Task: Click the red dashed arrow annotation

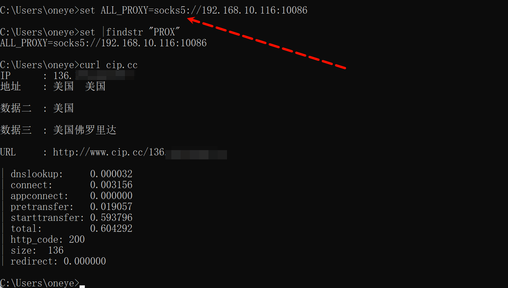Action: [267, 44]
